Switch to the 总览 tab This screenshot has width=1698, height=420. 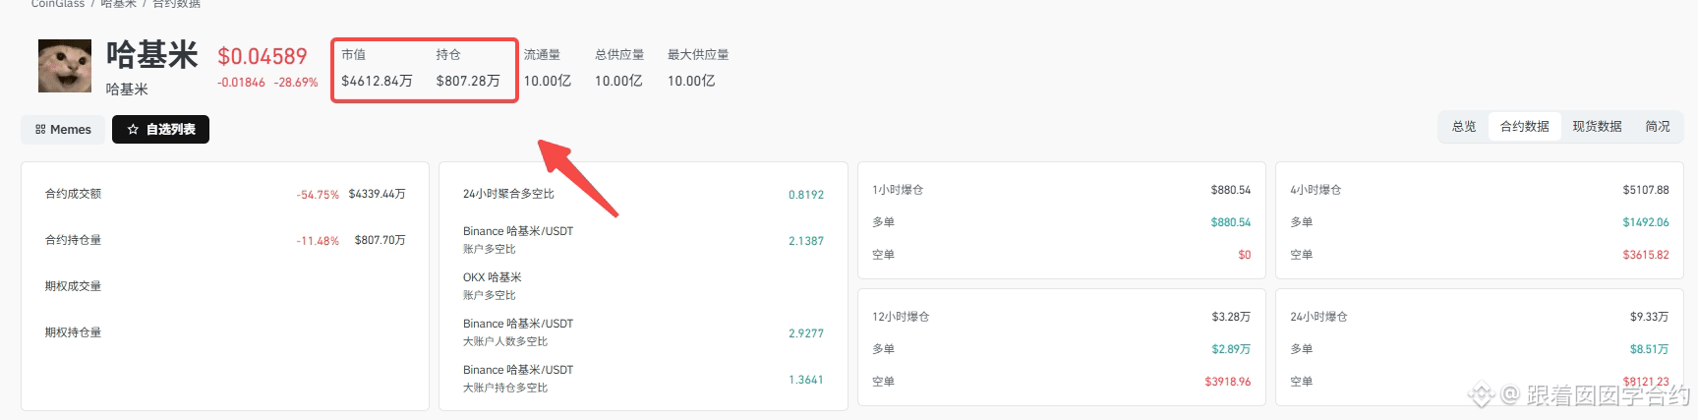tap(1464, 126)
